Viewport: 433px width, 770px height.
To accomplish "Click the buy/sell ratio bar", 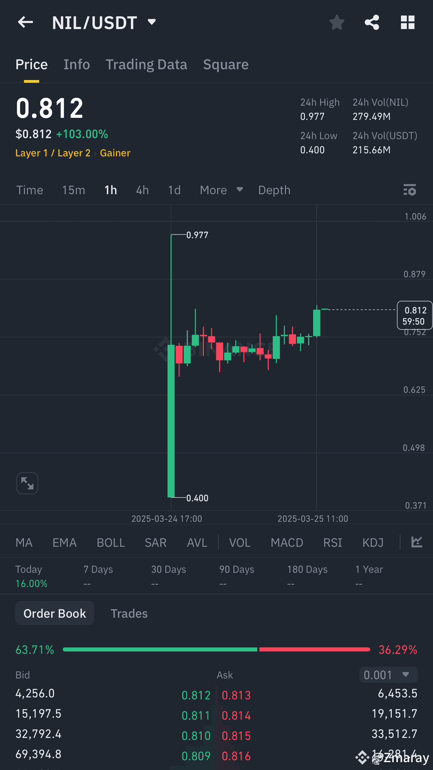I will [x=216, y=649].
